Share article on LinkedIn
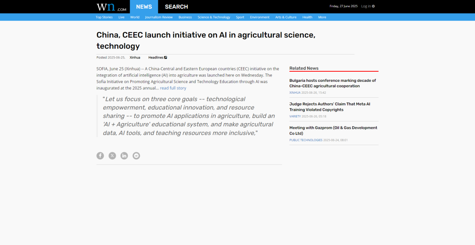The width and height of the screenshot is (475, 245). [124, 156]
